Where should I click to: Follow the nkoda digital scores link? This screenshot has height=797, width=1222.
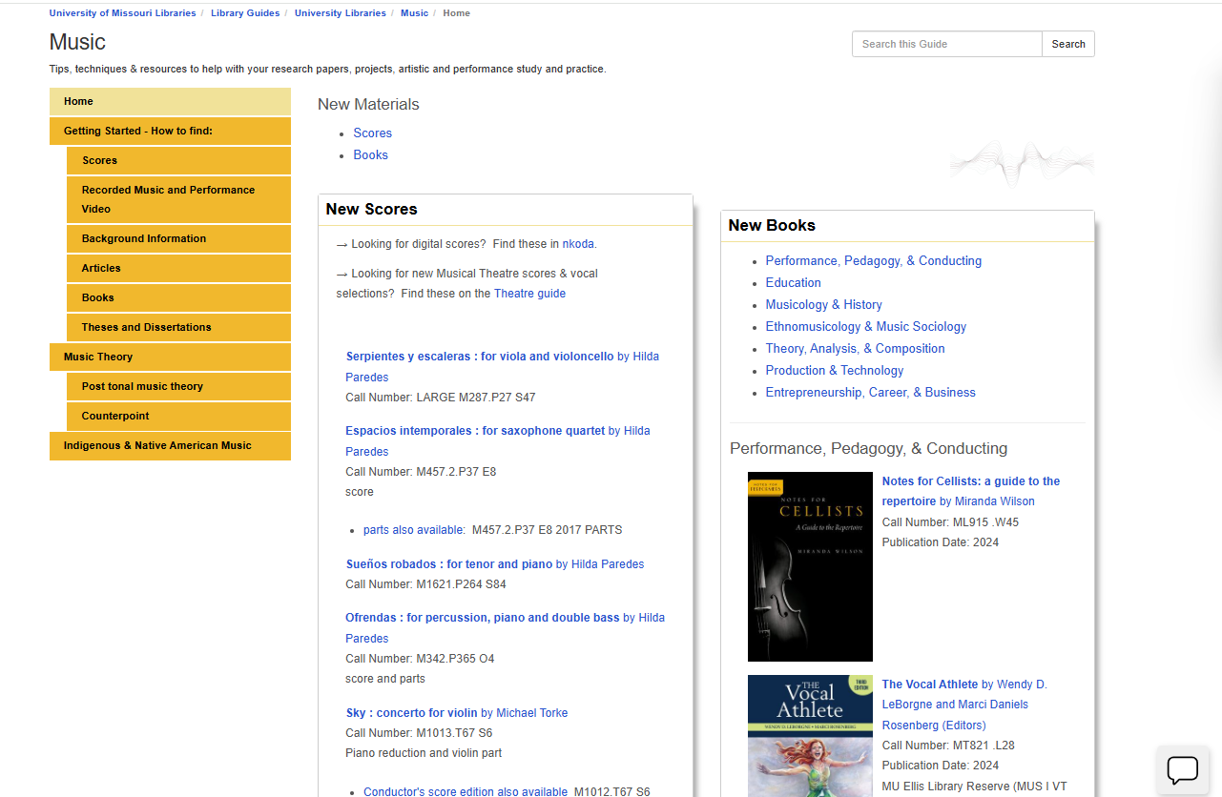578,244
